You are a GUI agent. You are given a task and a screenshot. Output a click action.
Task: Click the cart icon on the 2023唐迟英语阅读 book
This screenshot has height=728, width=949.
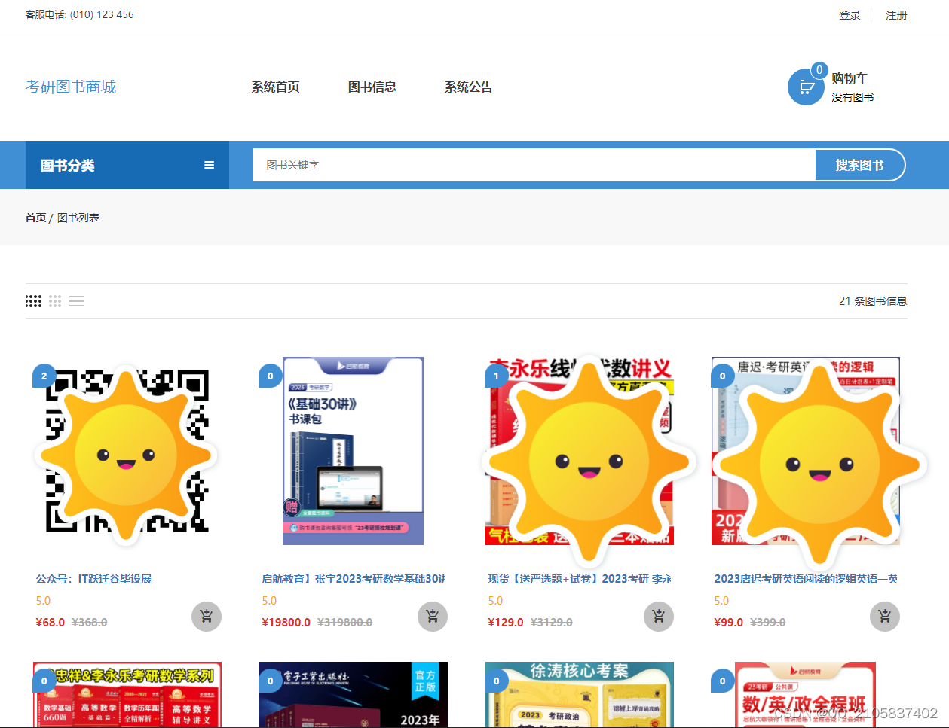click(x=884, y=616)
